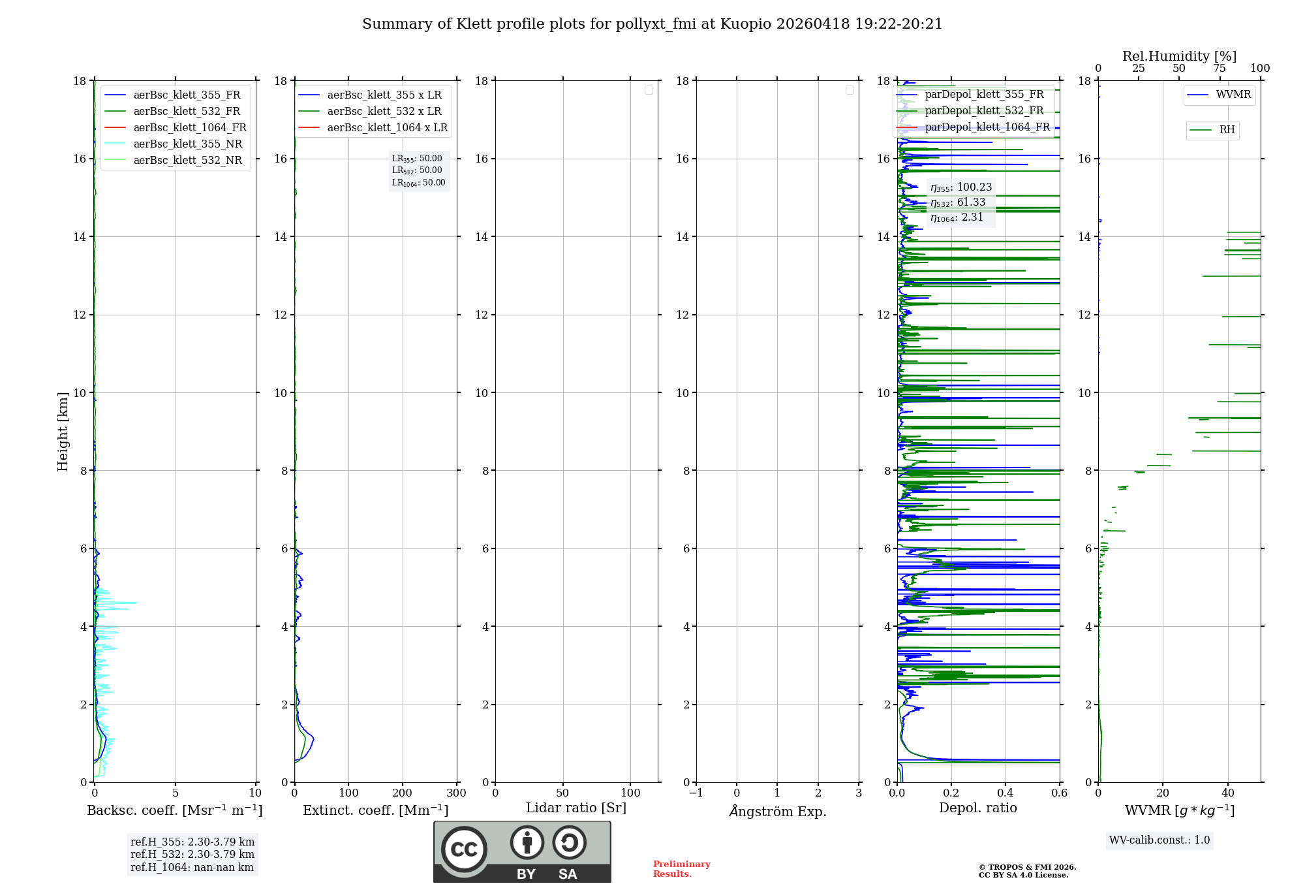Click the aerBsc_klett_532 x LR legend entry
This screenshot has width=1305, height=888.
(x=384, y=111)
